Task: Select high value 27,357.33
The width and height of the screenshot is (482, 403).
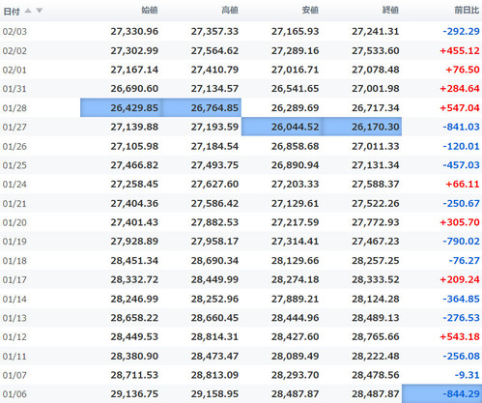Action: pyautogui.click(x=214, y=31)
